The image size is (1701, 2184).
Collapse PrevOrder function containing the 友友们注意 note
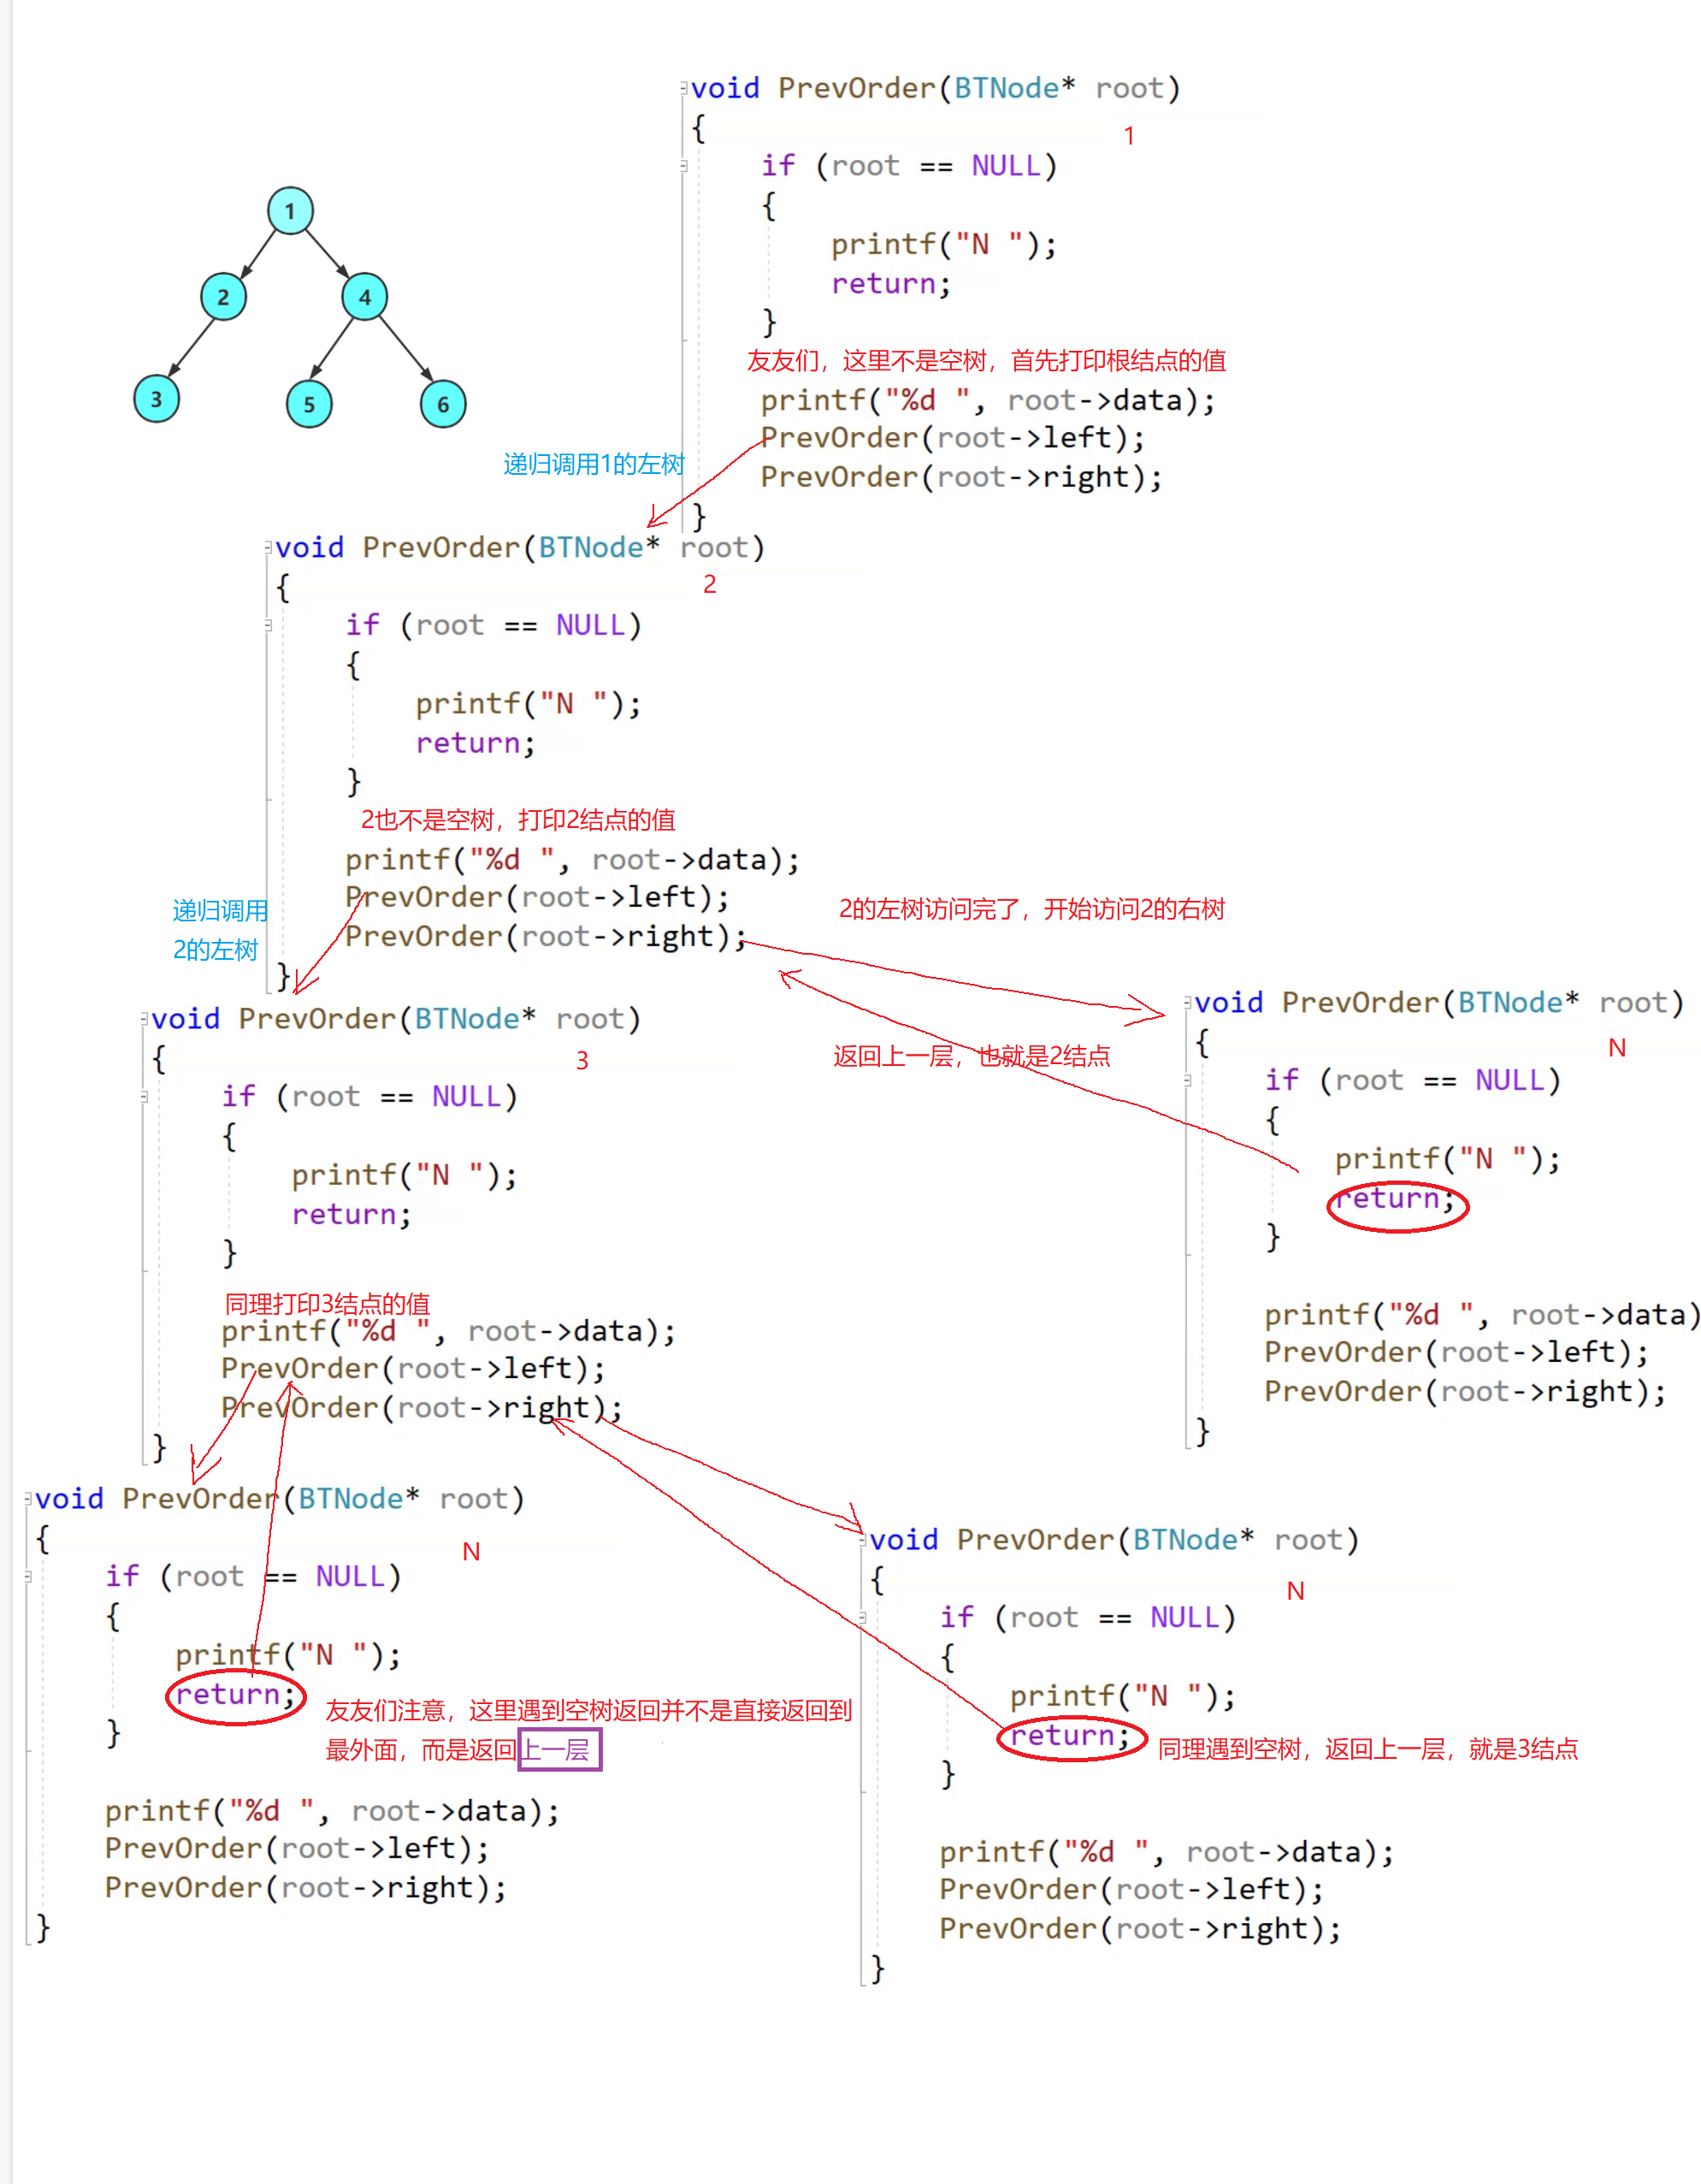(x=28, y=1498)
